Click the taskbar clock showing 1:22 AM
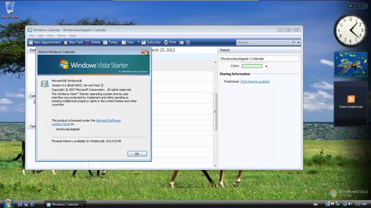Viewport: 371px width, 208px height. (x=361, y=204)
